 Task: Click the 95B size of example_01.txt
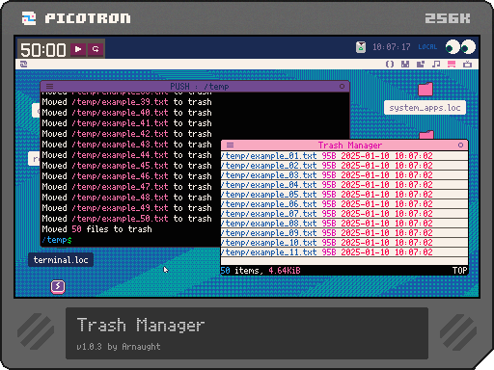coord(329,156)
